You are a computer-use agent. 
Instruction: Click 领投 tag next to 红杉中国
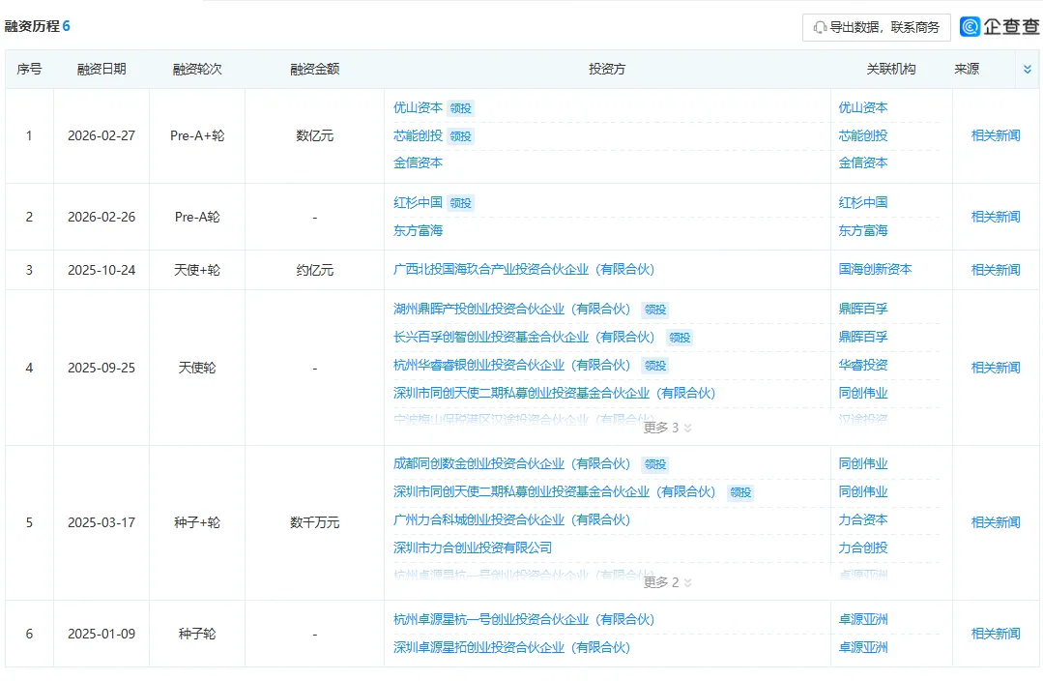[x=460, y=203]
